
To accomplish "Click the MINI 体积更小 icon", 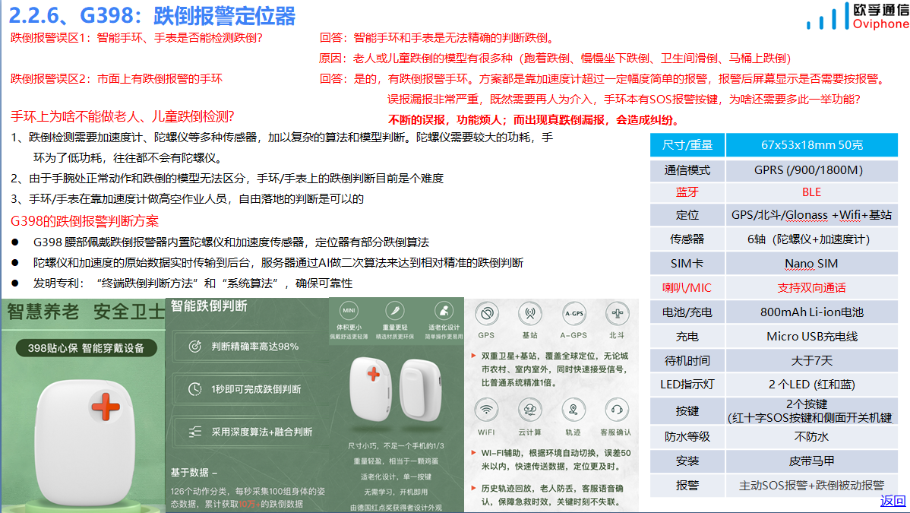I will pos(349,311).
